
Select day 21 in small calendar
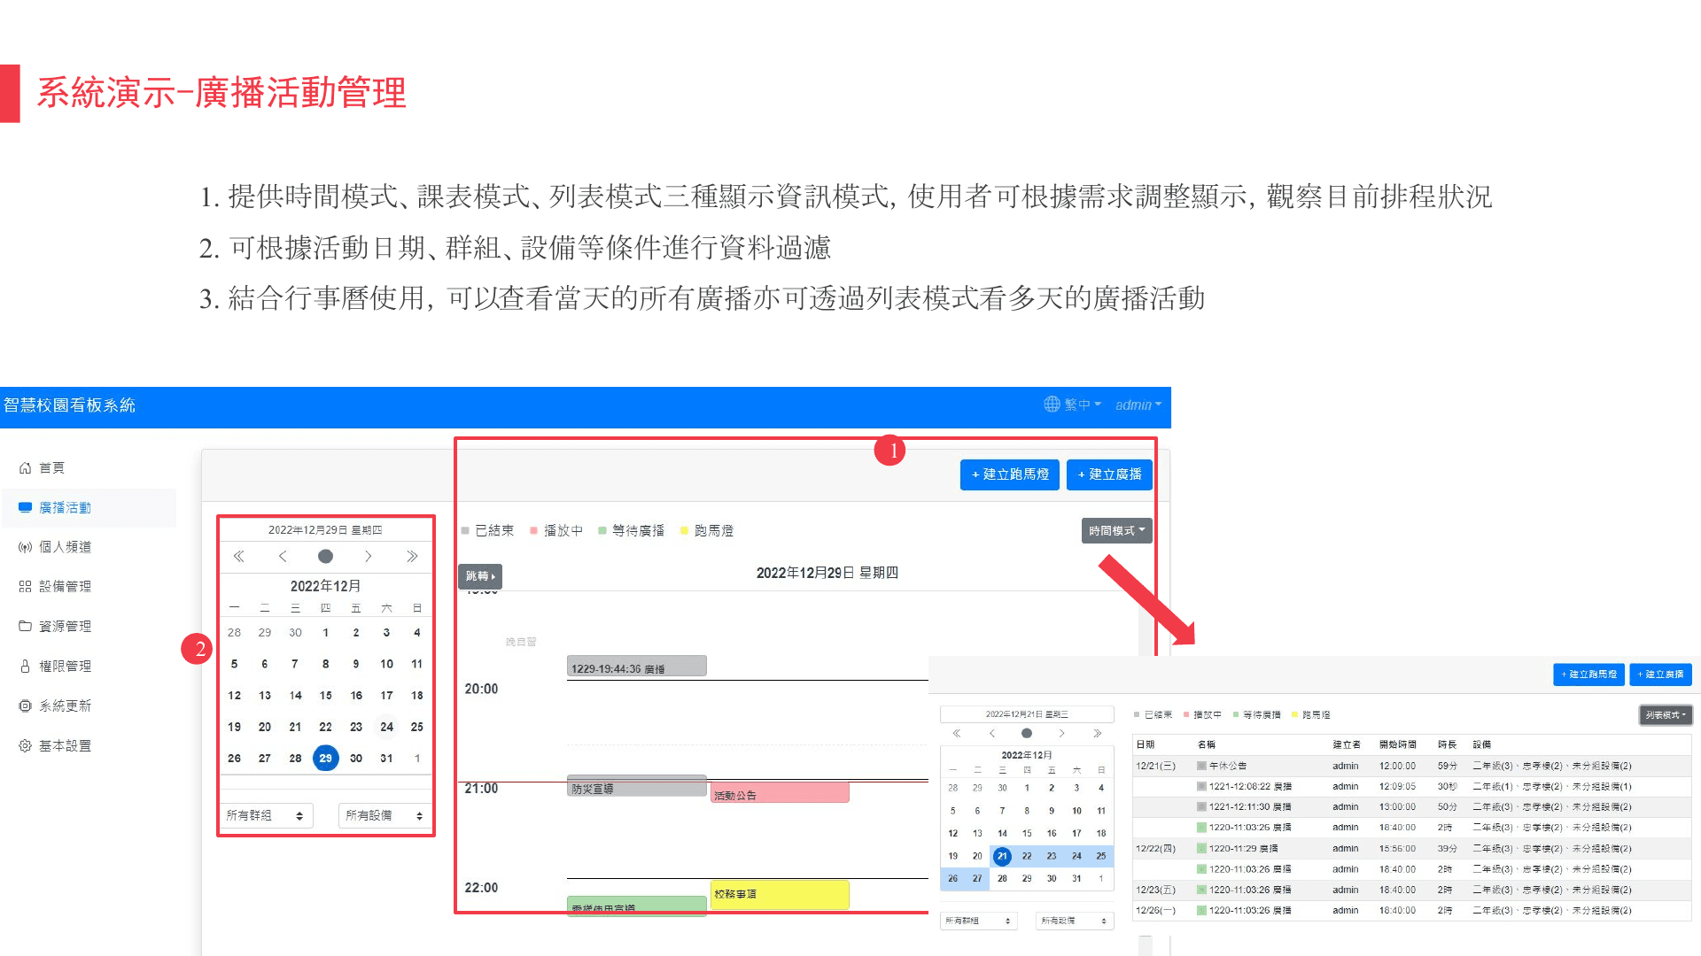[x=1002, y=856]
